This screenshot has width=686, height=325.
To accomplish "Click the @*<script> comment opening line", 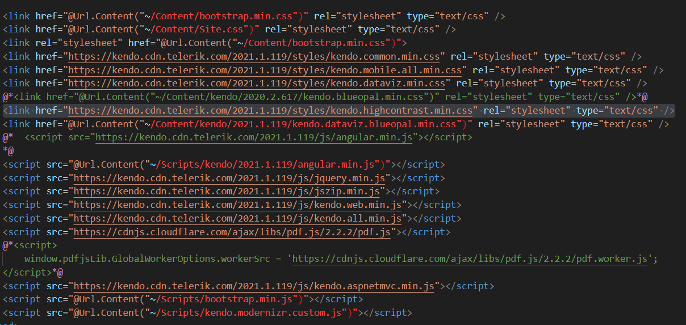I will pyautogui.click(x=30, y=245).
